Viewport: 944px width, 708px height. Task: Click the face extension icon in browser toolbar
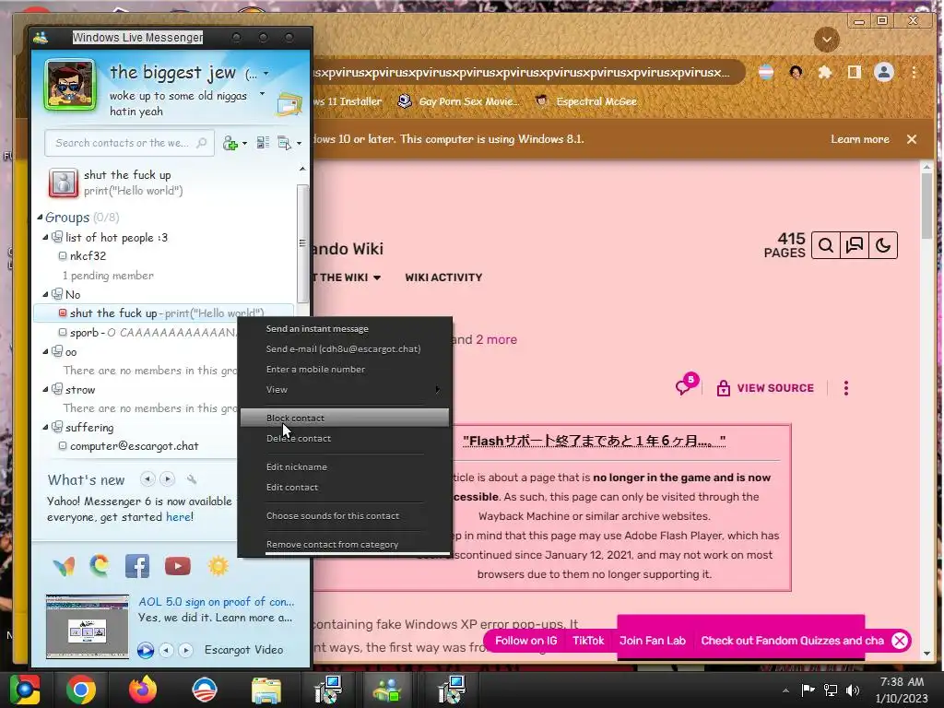pyautogui.click(x=796, y=72)
